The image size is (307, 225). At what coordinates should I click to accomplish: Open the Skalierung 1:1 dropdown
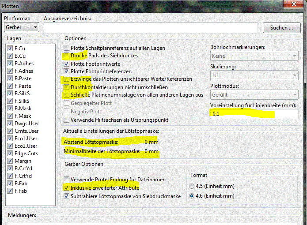click(x=254, y=75)
